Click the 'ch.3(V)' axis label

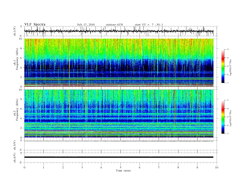(x=15, y=145)
